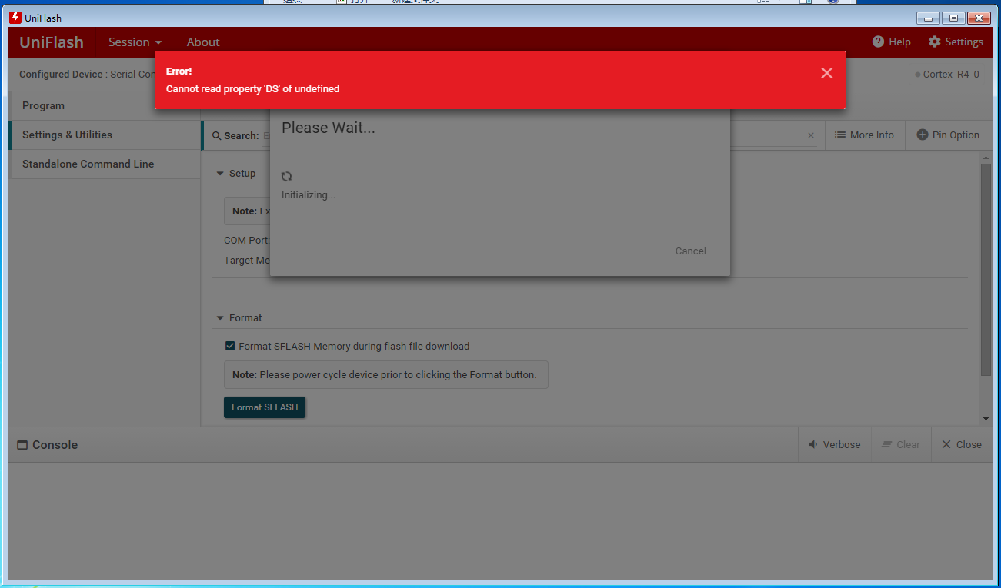Image resolution: width=1001 pixels, height=588 pixels.
Task: Clear the console output
Action: [x=901, y=445]
